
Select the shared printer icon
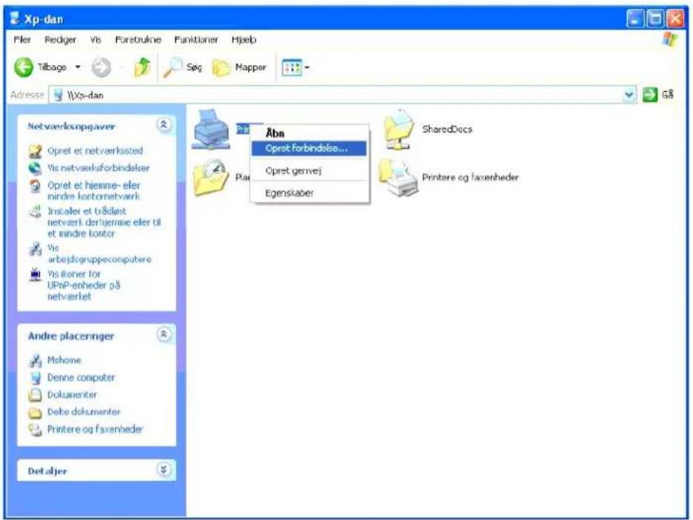coord(211,129)
